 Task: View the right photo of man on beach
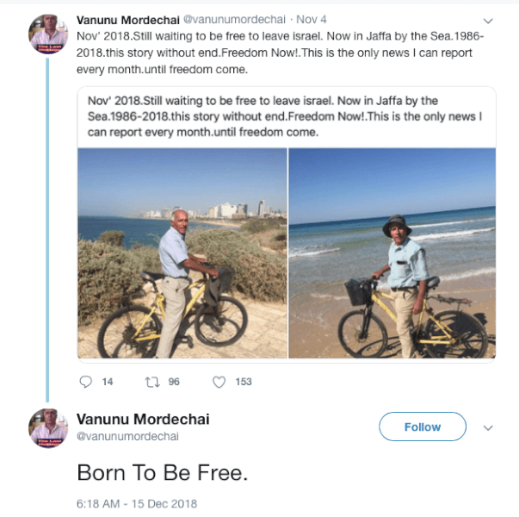click(392, 252)
